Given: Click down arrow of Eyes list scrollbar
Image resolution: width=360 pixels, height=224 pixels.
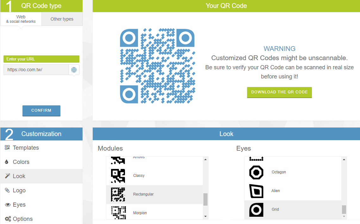Looking at the screenshot, I should (344, 216).
